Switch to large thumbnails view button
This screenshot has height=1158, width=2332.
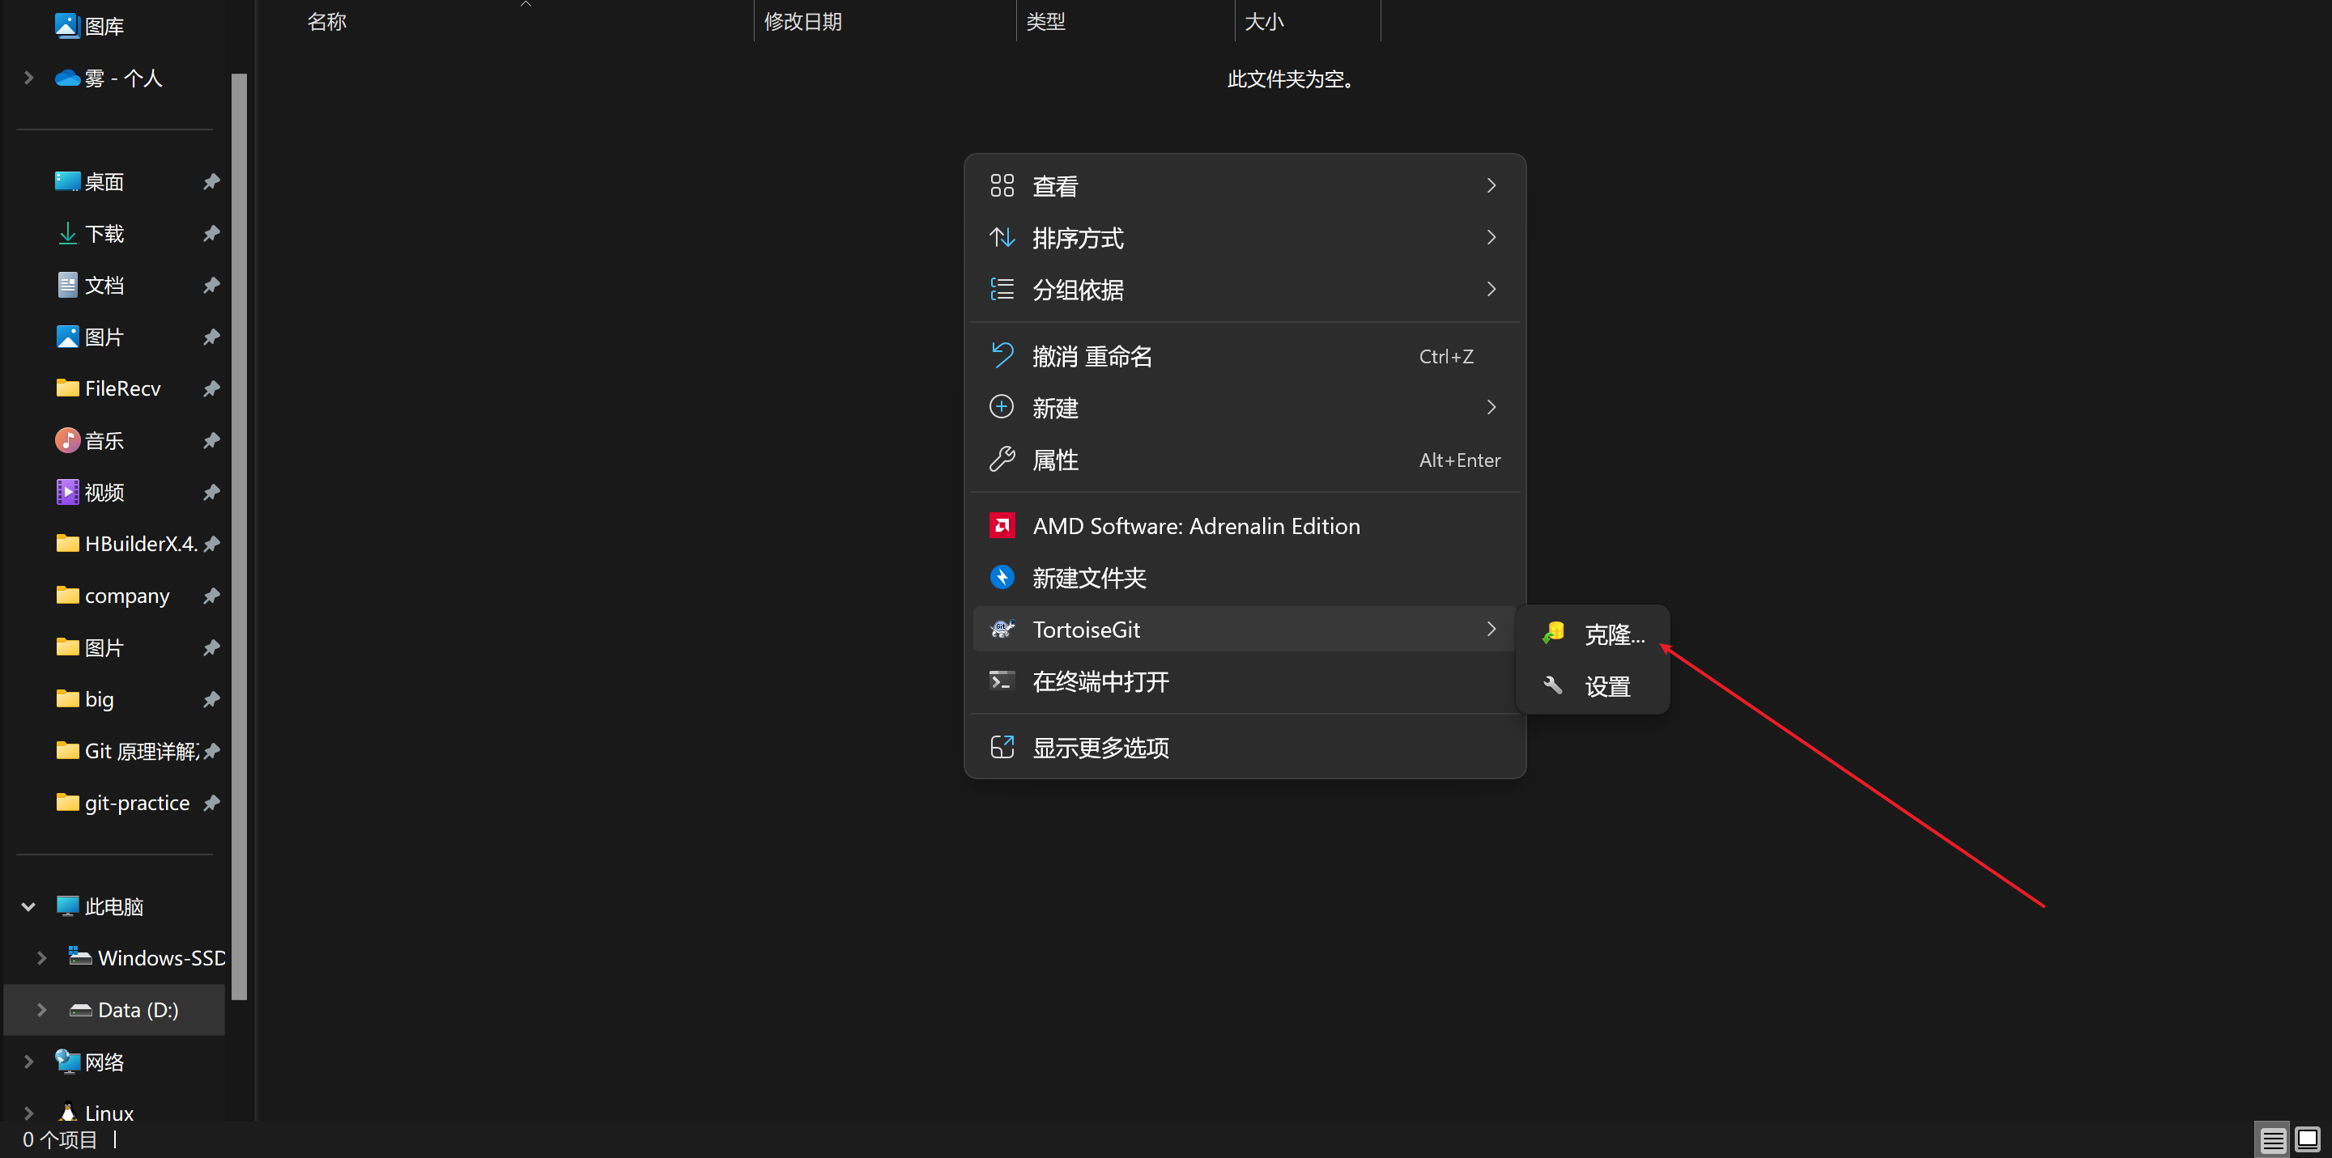tap(2308, 1140)
